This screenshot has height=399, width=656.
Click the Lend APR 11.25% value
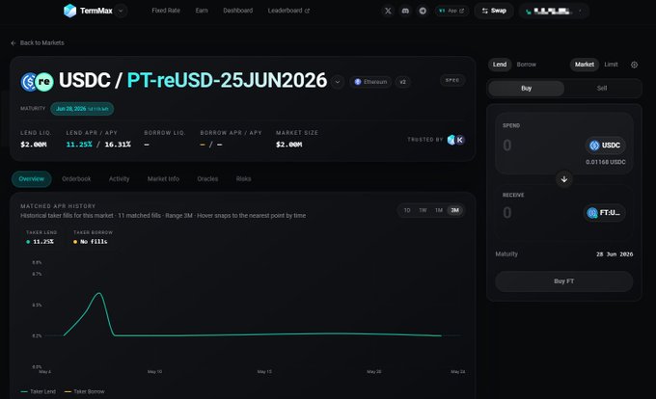coord(79,145)
